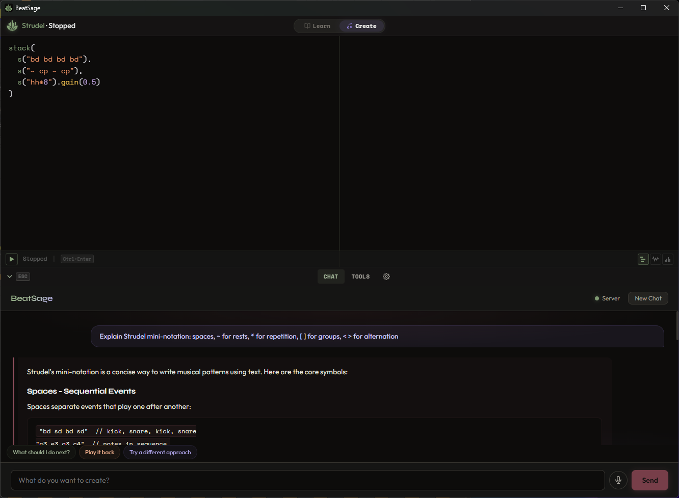Collapse the chat panel with the chevron
The image size is (679, 498).
[9, 276]
